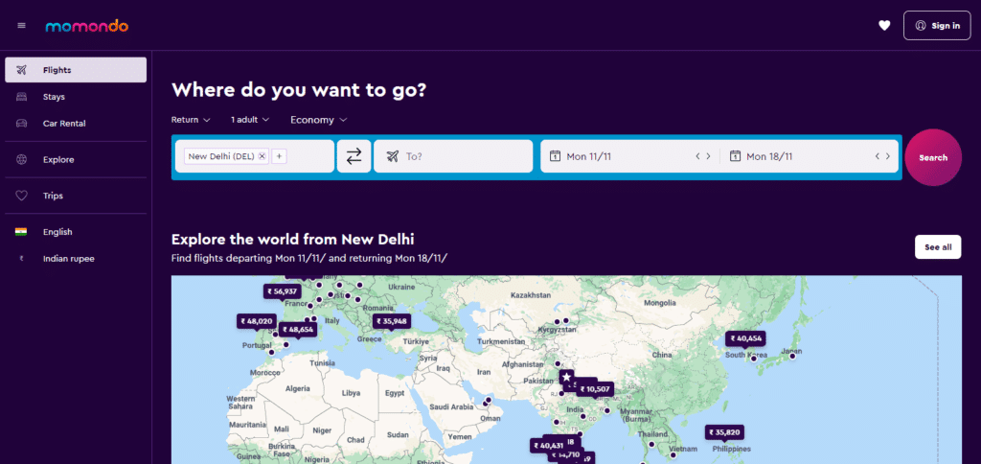Click the heart Trips icon

[21, 196]
